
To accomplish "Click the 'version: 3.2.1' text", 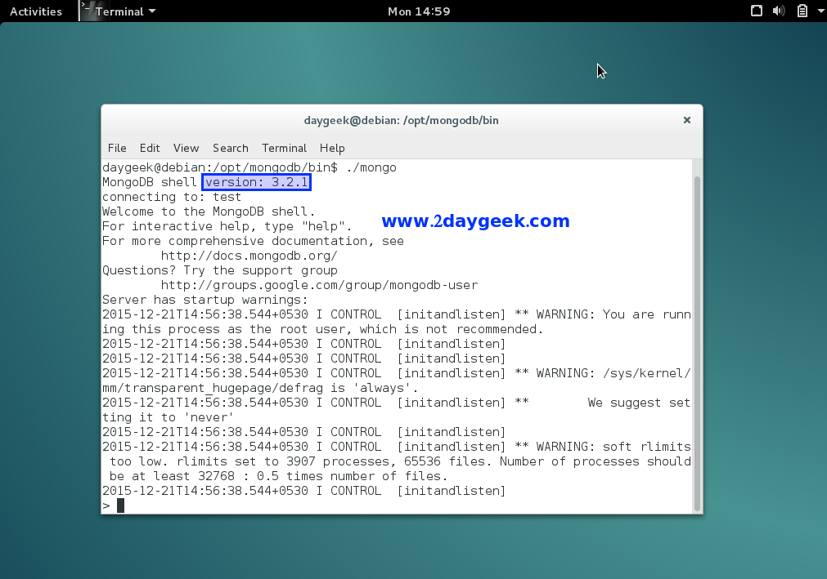I will [x=256, y=182].
